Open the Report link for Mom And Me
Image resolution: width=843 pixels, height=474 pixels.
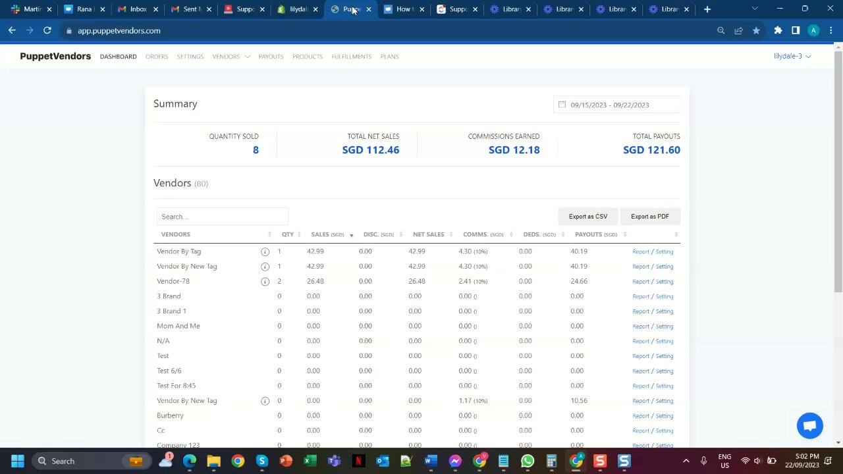point(641,327)
